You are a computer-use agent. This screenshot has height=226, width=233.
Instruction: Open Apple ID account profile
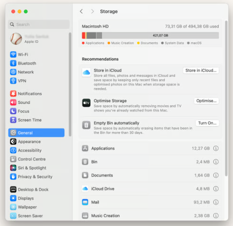point(29,39)
